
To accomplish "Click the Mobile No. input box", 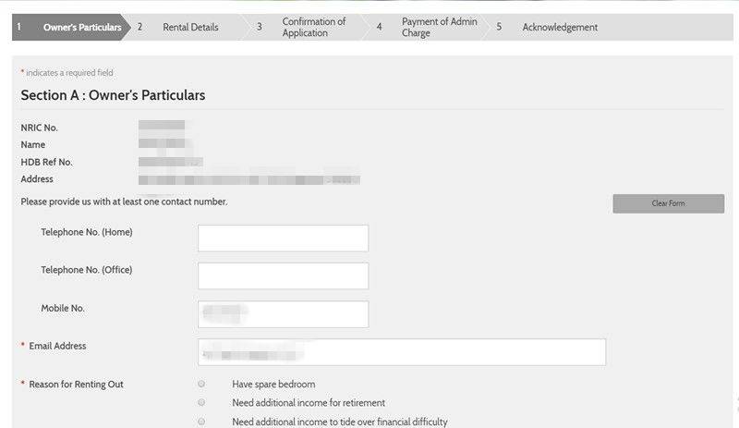I will tap(283, 313).
